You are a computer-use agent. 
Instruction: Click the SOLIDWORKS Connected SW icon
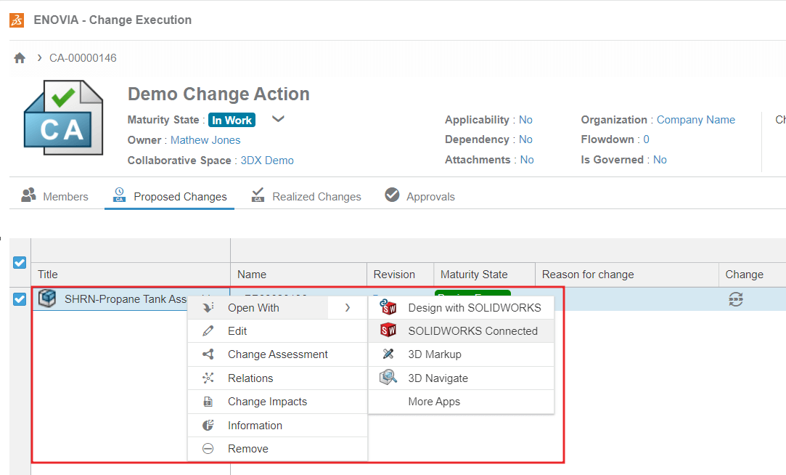(x=388, y=330)
